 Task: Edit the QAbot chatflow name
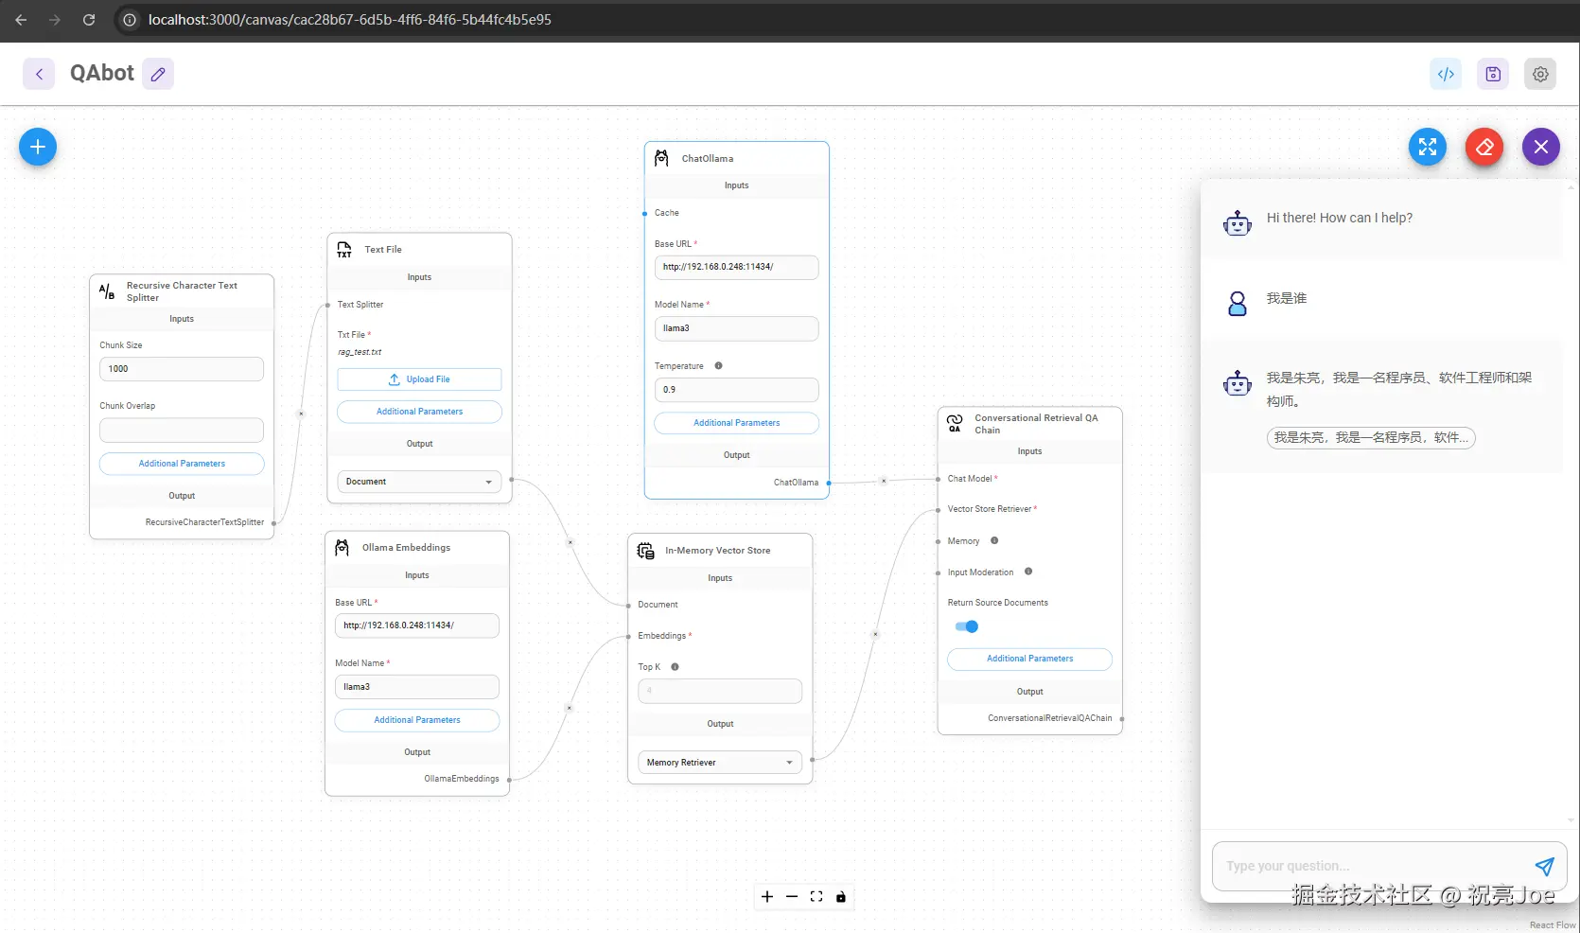[158, 74]
